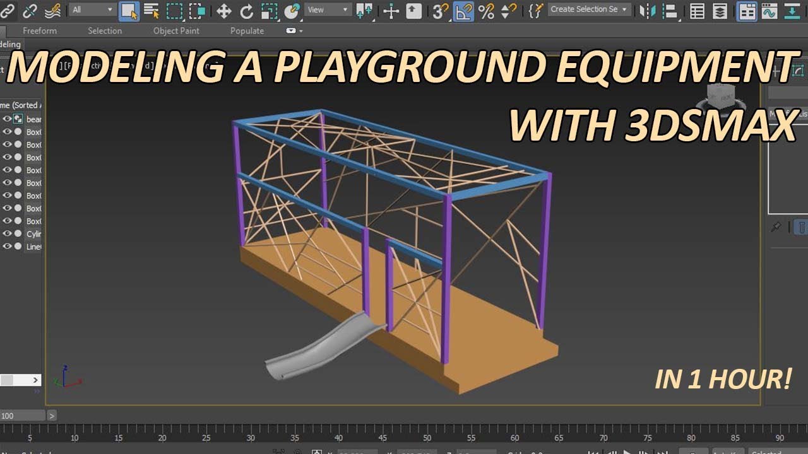Click the time slider next-frame arrow
Image resolution: width=808 pixels, height=454 pixels.
[x=52, y=416]
